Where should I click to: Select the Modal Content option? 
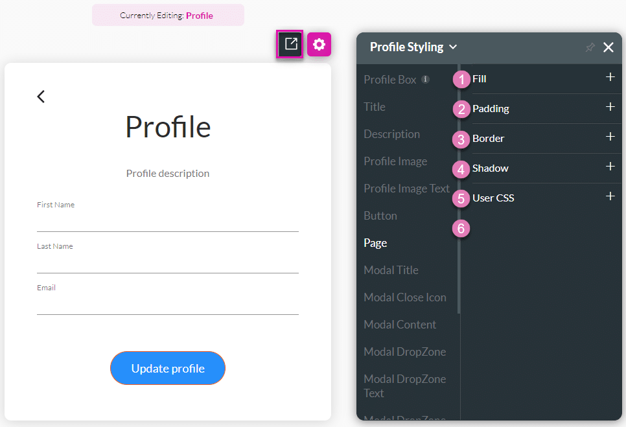400,324
